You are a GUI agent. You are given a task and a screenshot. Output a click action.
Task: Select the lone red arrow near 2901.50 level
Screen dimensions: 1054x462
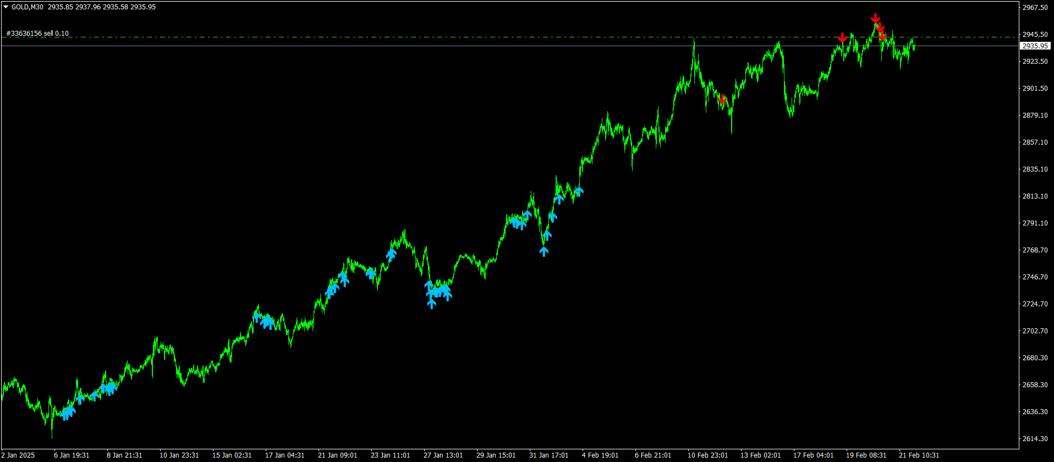tap(722, 100)
